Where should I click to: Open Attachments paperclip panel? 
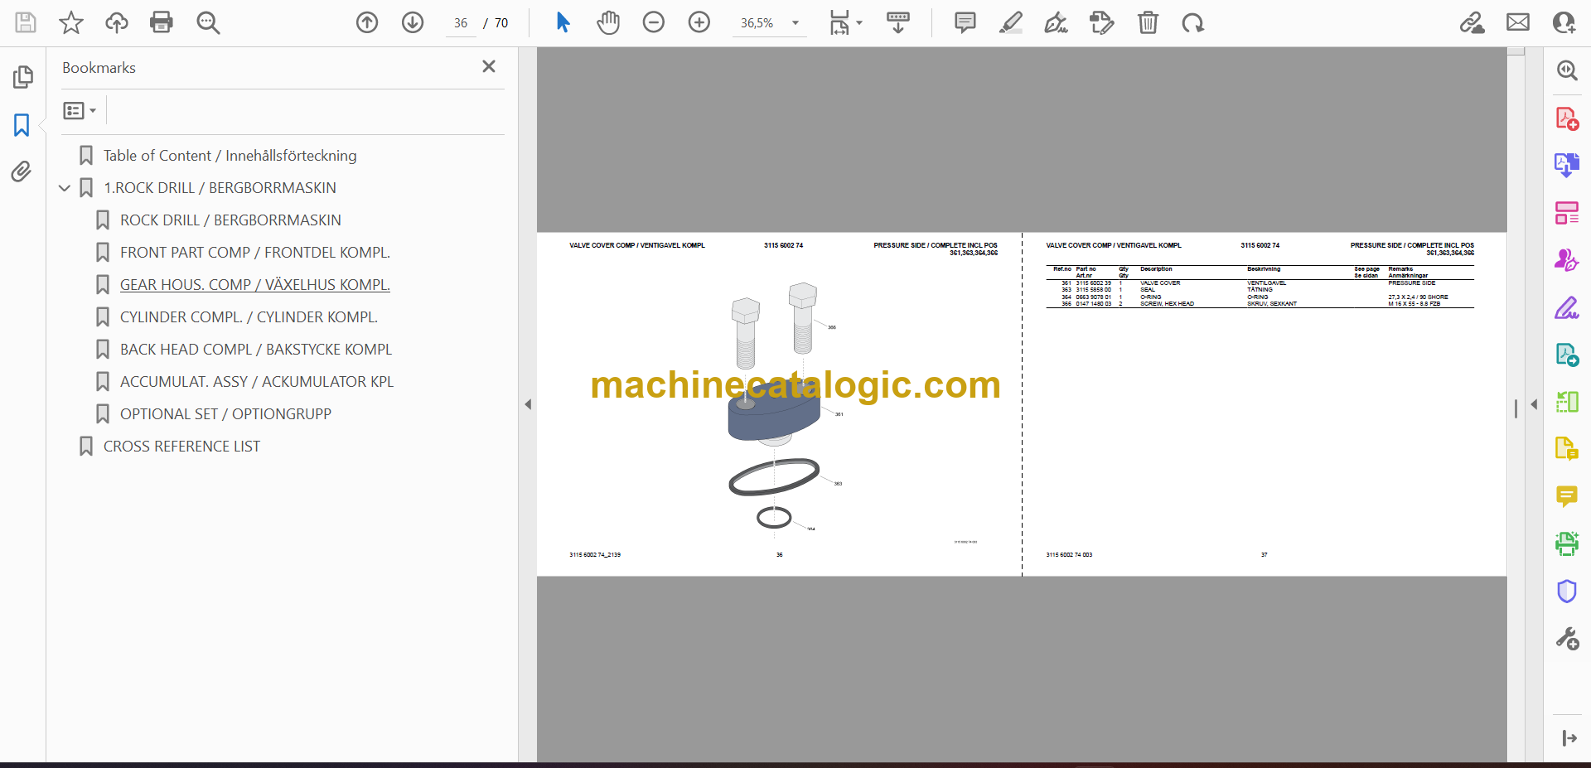coord(22,171)
